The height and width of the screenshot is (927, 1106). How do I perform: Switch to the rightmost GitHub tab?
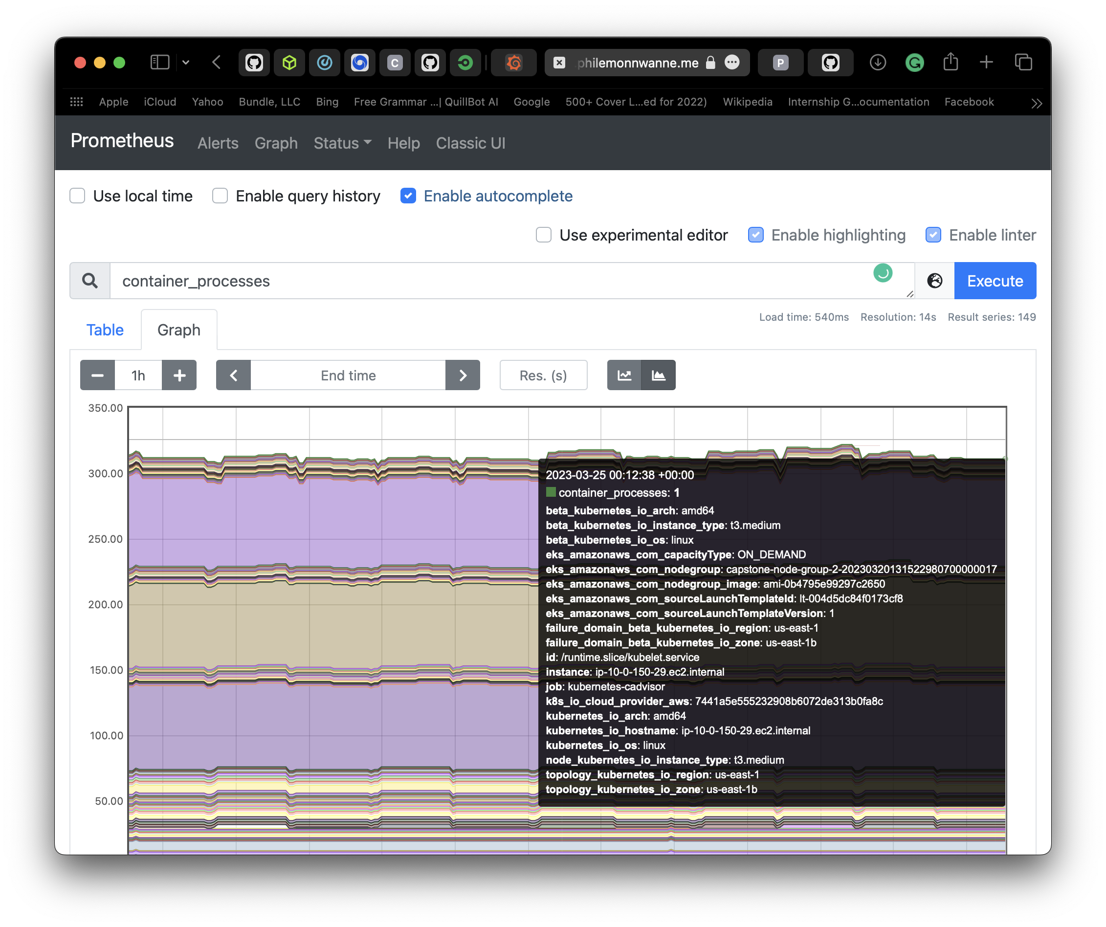(x=831, y=63)
